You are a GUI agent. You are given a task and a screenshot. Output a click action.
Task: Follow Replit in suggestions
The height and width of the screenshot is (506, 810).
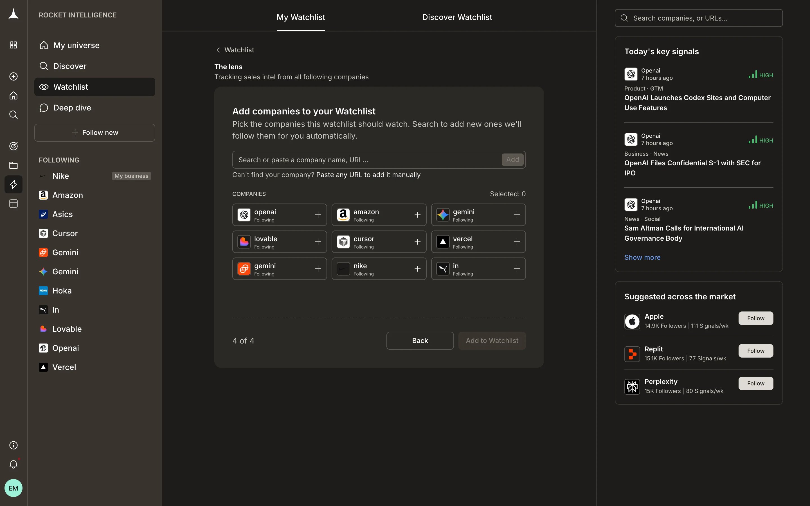point(755,351)
